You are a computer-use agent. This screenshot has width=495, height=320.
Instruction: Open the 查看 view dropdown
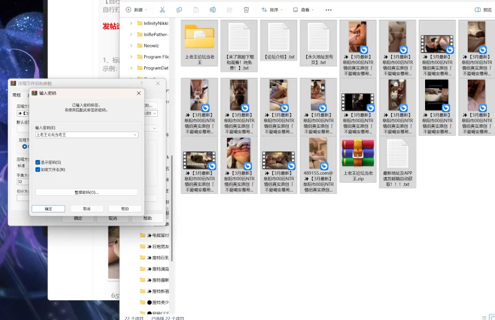pyautogui.click(x=304, y=10)
